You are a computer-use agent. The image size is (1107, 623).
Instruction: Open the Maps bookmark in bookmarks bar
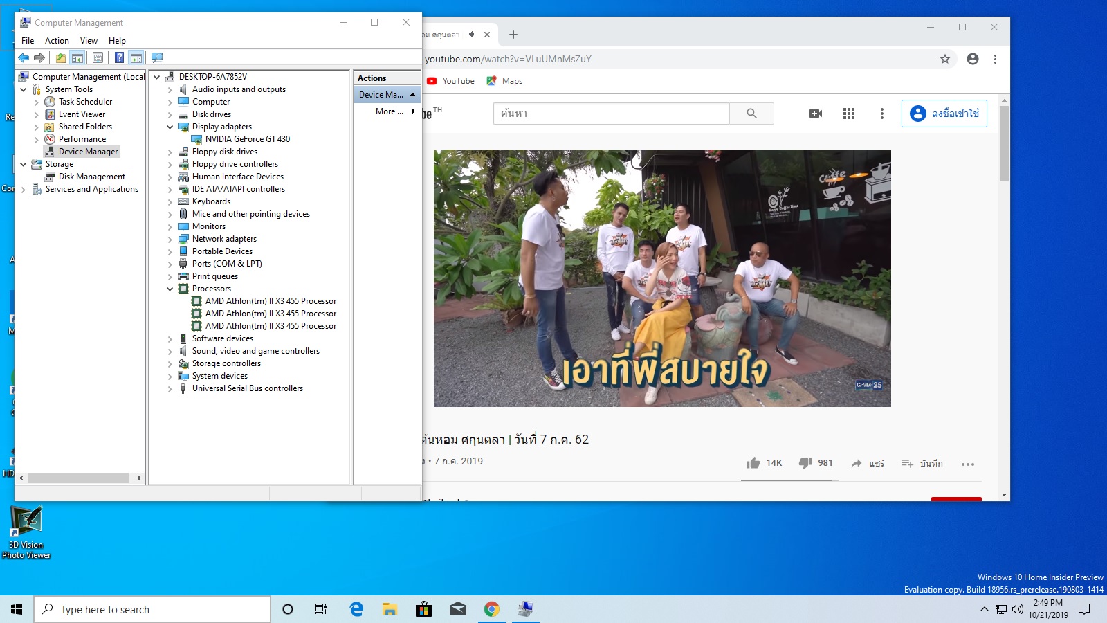[504, 81]
